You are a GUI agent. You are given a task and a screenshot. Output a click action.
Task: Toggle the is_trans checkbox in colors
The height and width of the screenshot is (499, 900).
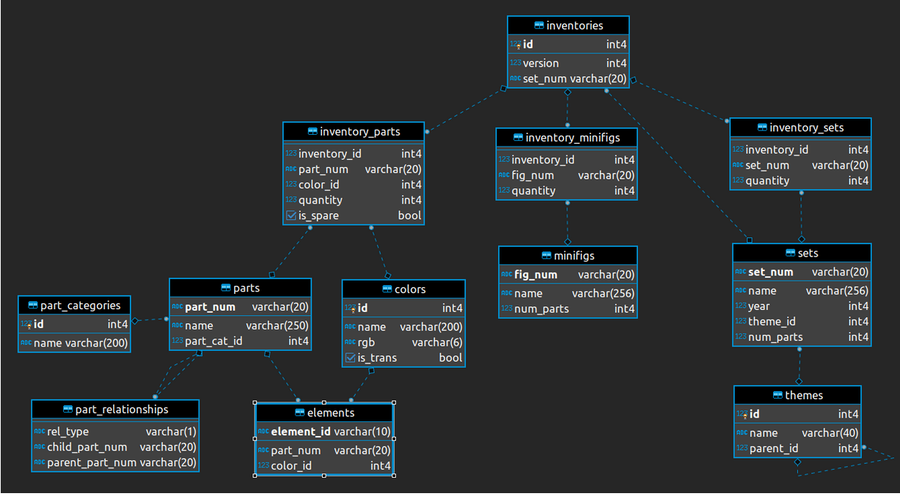coord(351,358)
